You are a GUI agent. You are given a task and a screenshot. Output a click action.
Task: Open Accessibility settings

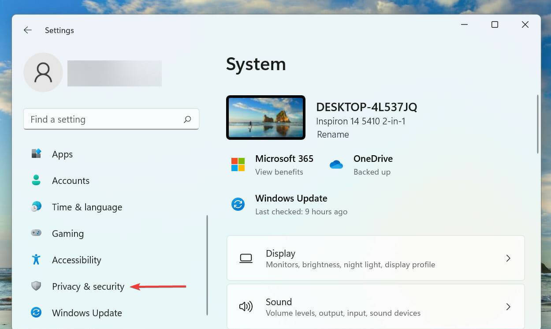(x=76, y=260)
